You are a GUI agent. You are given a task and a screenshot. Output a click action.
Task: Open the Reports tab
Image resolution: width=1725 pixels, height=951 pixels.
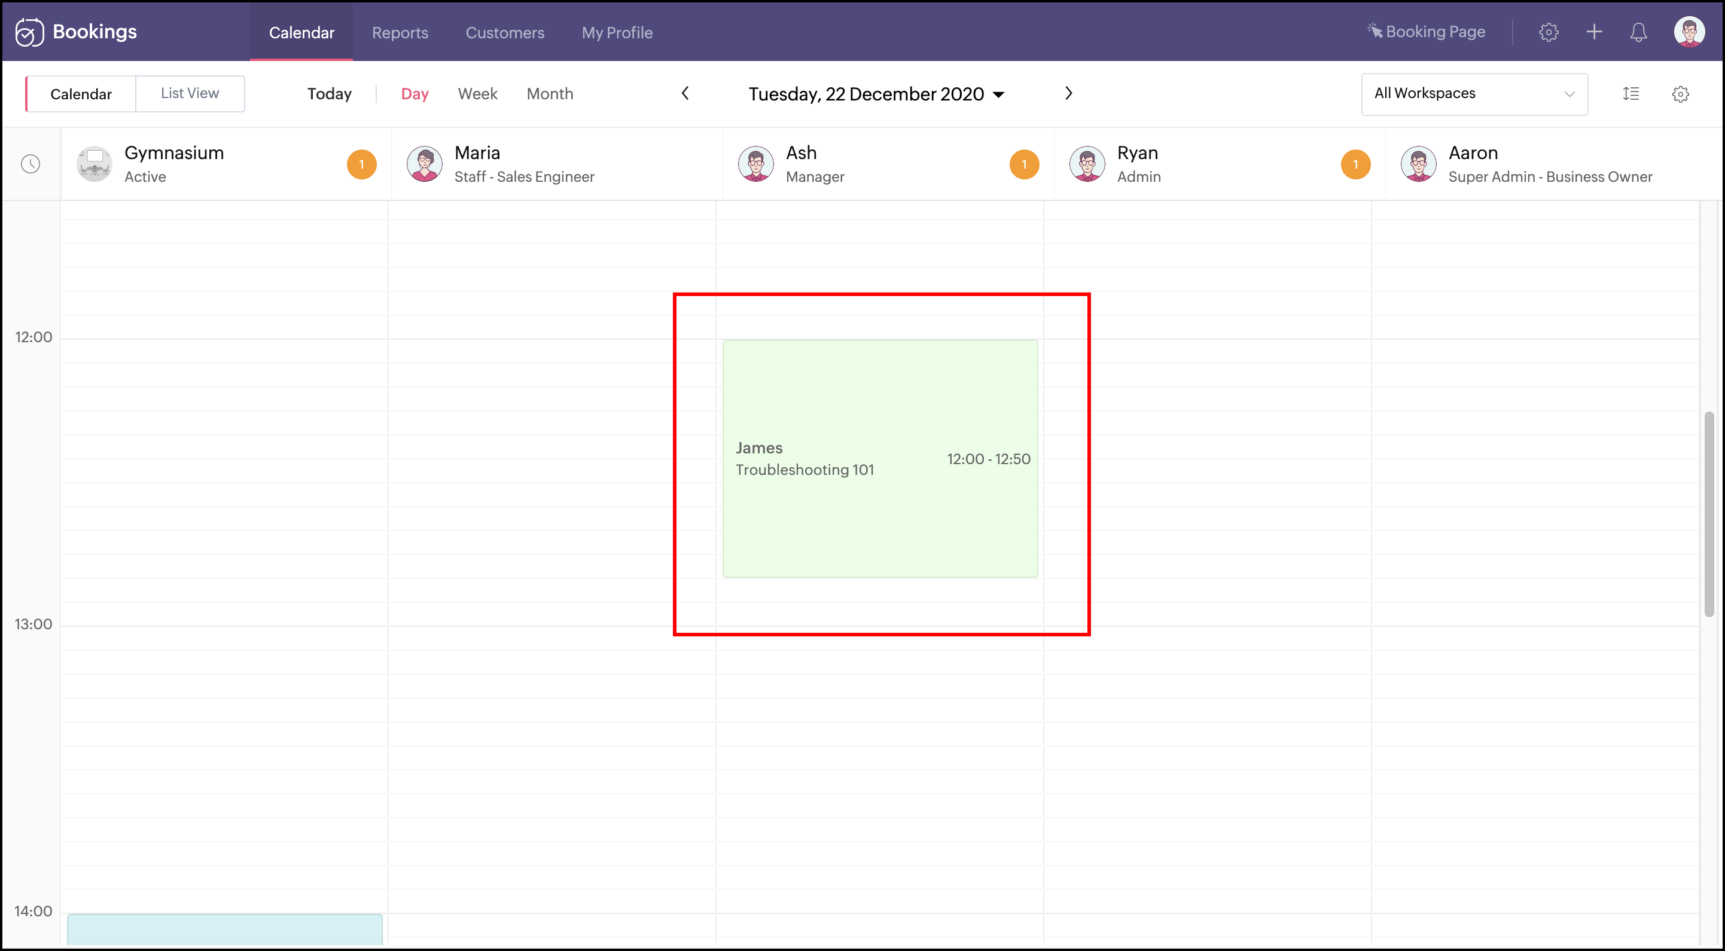(400, 32)
